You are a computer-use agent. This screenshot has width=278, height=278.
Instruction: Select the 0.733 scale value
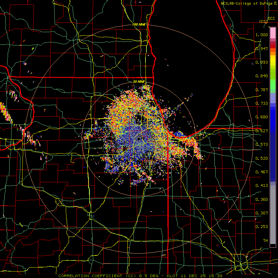(262, 103)
